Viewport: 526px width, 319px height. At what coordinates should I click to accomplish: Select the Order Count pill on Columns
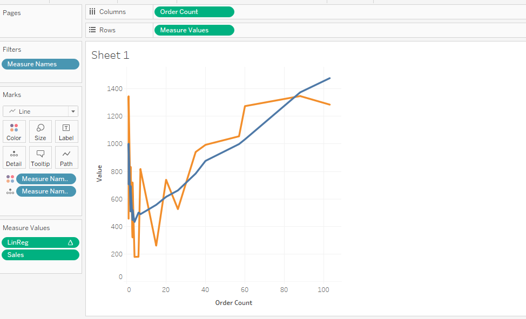pyautogui.click(x=194, y=11)
